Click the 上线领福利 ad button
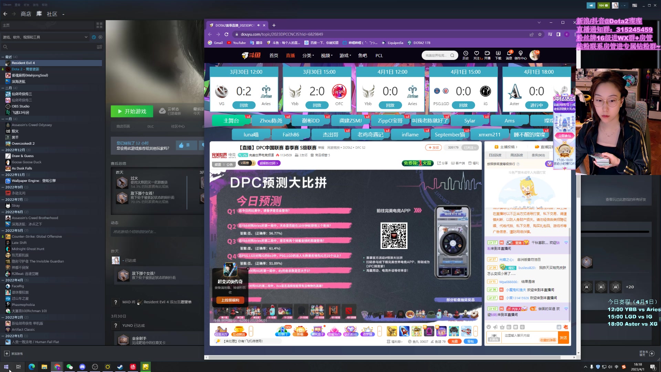This screenshot has height=372, width=661. (230, 300)
